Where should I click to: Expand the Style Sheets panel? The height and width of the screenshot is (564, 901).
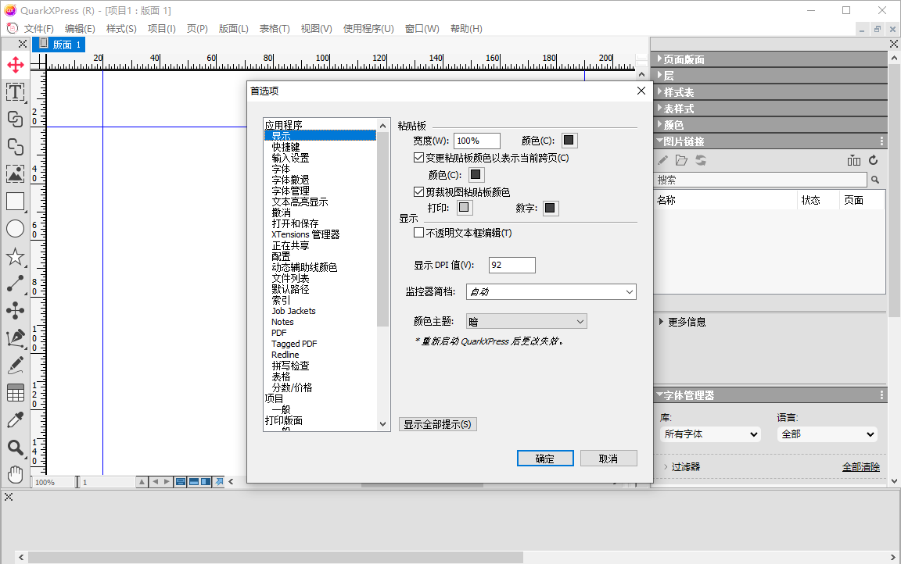(x=659, y=92)
